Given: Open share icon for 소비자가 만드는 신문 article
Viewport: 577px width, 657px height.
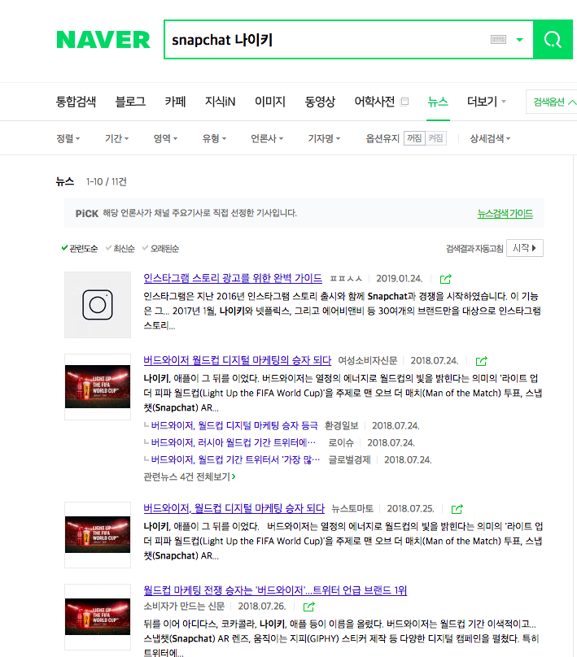Looking at the screenshot, I should point(309,607).
